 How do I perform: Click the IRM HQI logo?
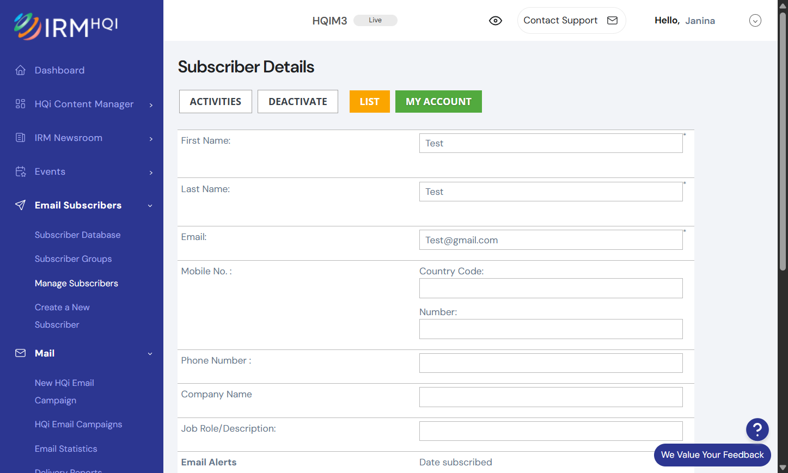click(65, 26)
